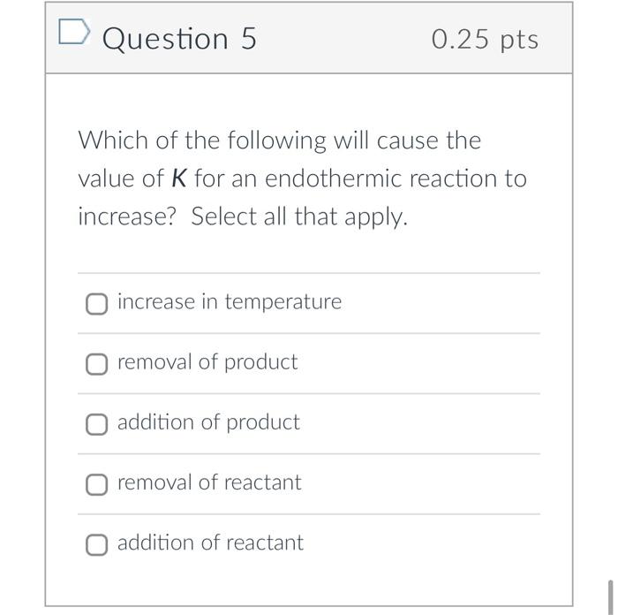618x615 pixels.
Task: Select the 'removal of reactant' checkbox
Action: click(x=96, y=484)
